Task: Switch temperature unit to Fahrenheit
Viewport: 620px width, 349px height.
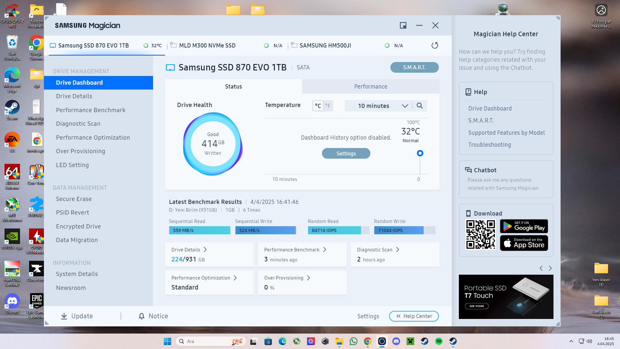Action: pyautogui.click(x=328, y=106)
